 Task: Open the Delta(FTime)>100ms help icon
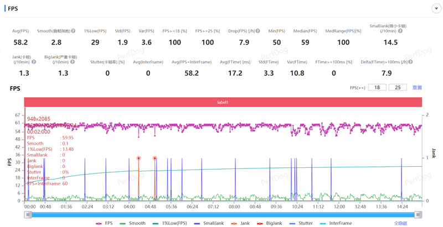(410, 62)
